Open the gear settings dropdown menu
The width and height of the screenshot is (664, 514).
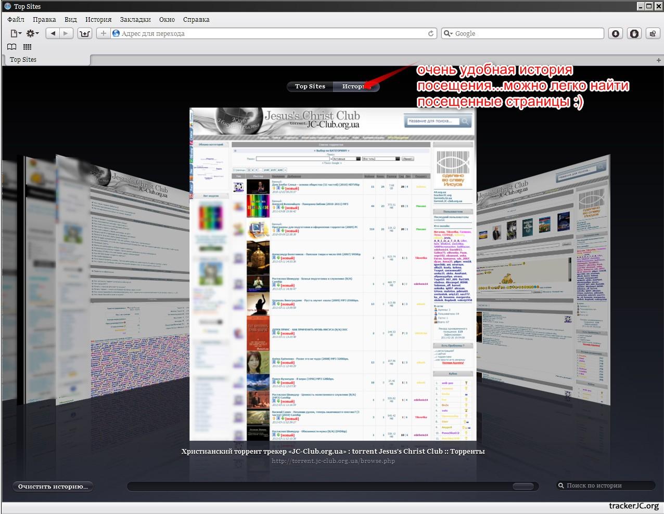coord(33,33)
